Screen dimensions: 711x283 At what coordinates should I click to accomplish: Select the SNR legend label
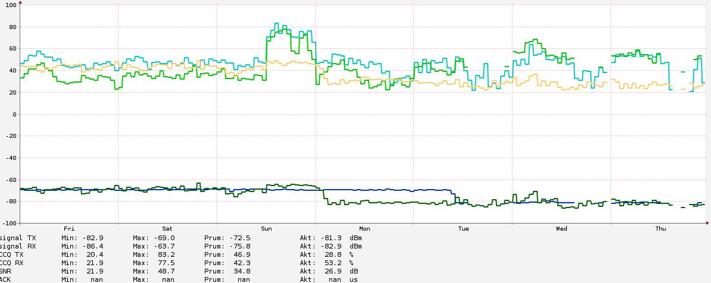[5, 271]
